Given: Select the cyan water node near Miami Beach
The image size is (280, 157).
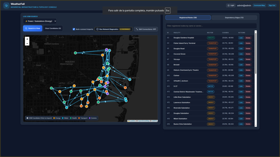Looking at the screenshot, I should (130, 79).
